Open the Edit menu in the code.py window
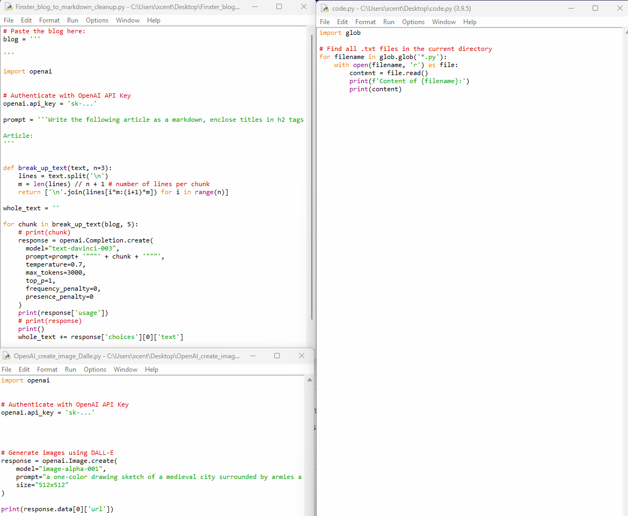The image size is (628, 516). [x=342, y=21]
